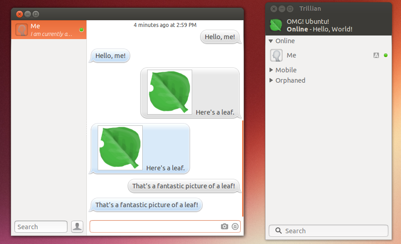Click the OMG! Ubuntu! leaf avatar
This screenshot has width=401, height=244.
click(276, 25)
